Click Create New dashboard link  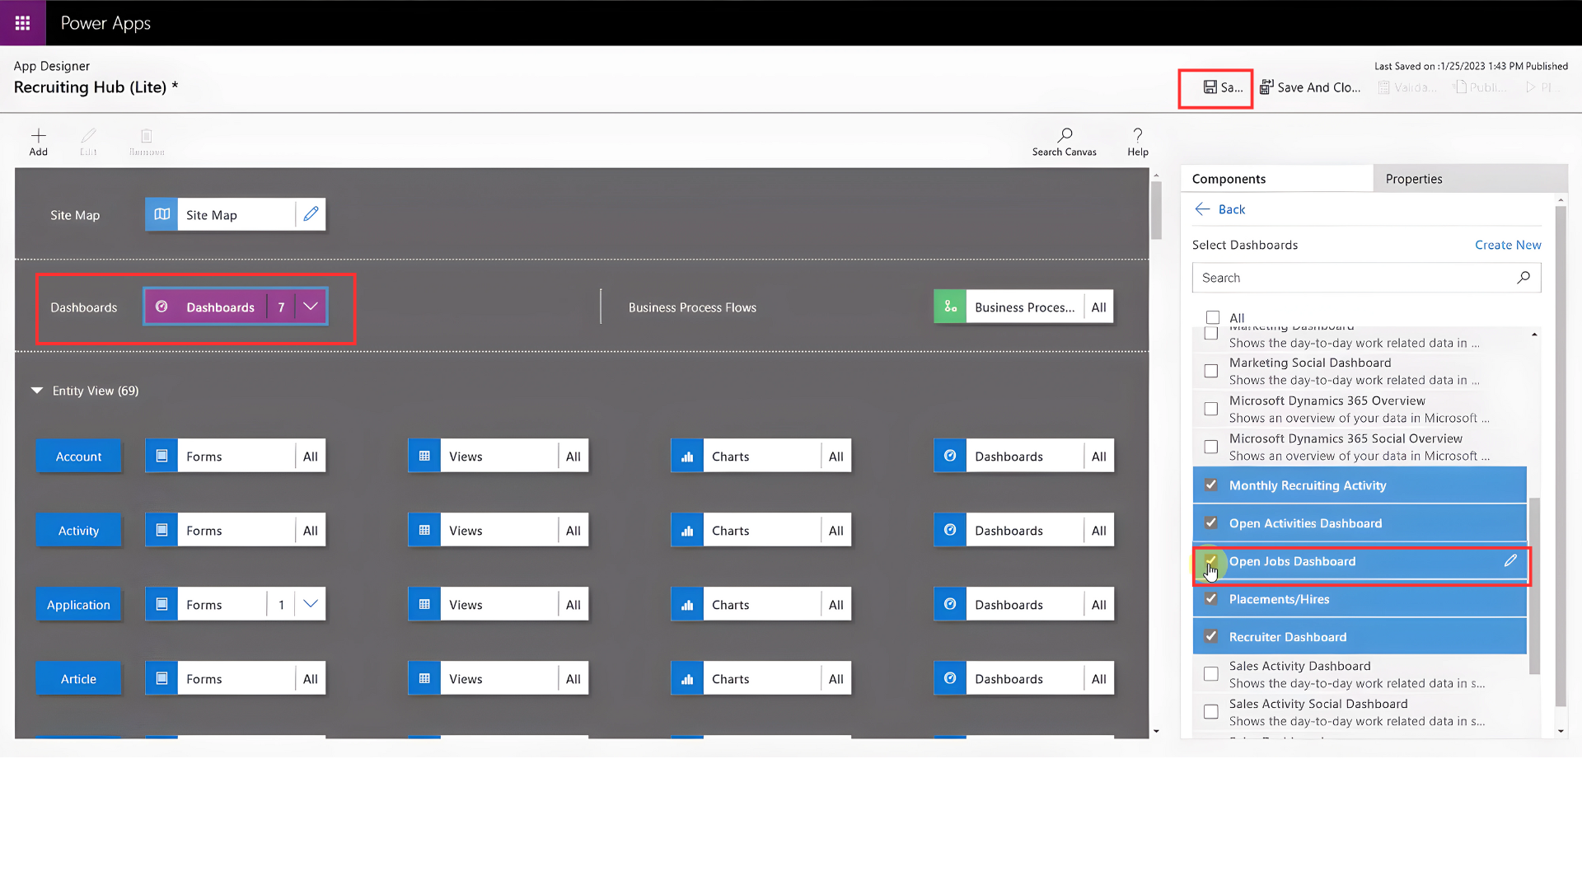pos(1508,245)
